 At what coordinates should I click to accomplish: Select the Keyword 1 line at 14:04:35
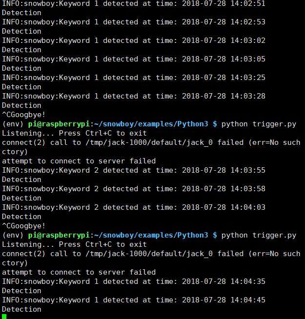coord(134,281)
